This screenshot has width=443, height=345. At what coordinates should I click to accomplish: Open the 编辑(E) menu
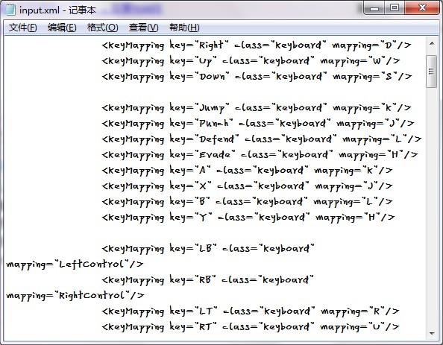62,28
